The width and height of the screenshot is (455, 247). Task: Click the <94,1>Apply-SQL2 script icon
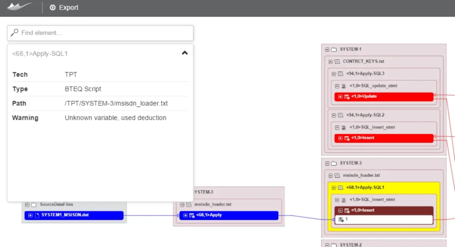pyautogui.click(x=340, y=115)
